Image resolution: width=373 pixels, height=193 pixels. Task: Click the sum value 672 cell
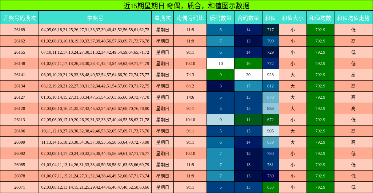[270, 120]
